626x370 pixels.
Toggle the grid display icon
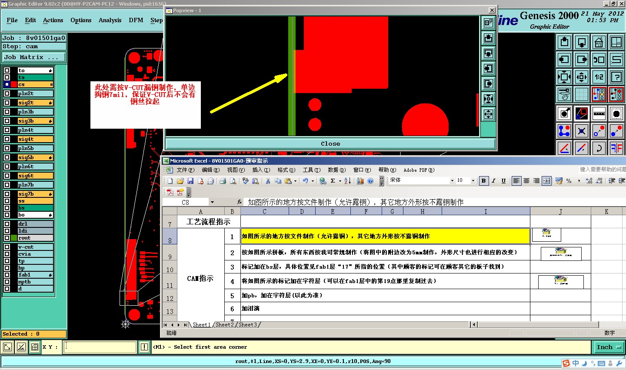pyautogui.click(x=582, y=94)
